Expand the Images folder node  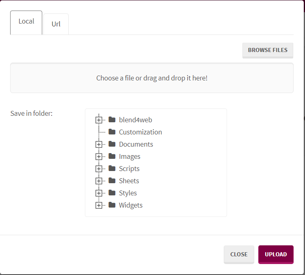tap(98, 157)
